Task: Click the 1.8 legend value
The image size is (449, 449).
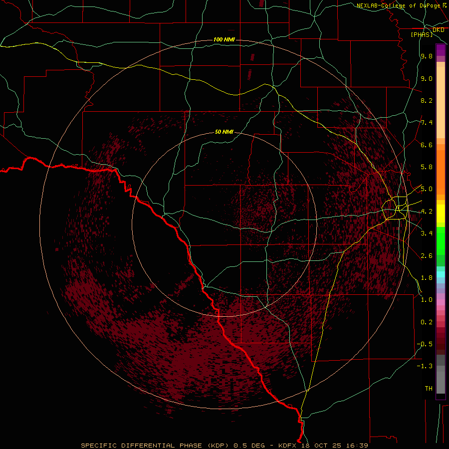Action: point(427,278)
